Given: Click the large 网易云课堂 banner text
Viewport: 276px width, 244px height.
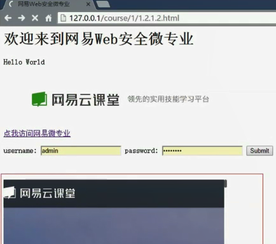Looking at the screenshot, I should [x=85, y=100].
